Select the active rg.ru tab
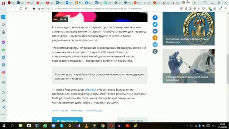The height and width of the screenshot is (129, 229). coord(186,3)
